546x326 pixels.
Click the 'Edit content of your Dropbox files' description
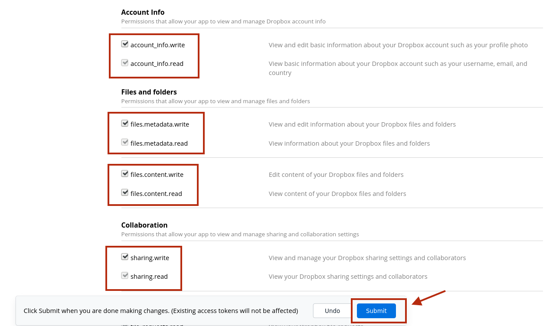[336, 175]
